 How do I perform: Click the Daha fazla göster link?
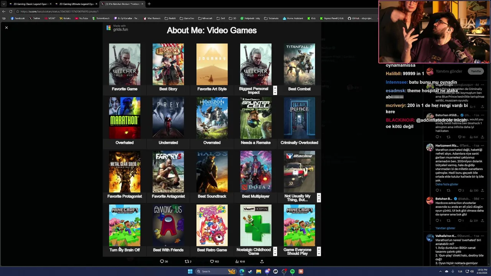tap(447, 184)
